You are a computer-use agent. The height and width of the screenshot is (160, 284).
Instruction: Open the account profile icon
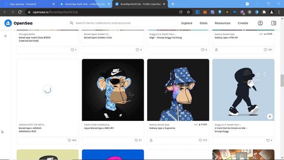260,23
